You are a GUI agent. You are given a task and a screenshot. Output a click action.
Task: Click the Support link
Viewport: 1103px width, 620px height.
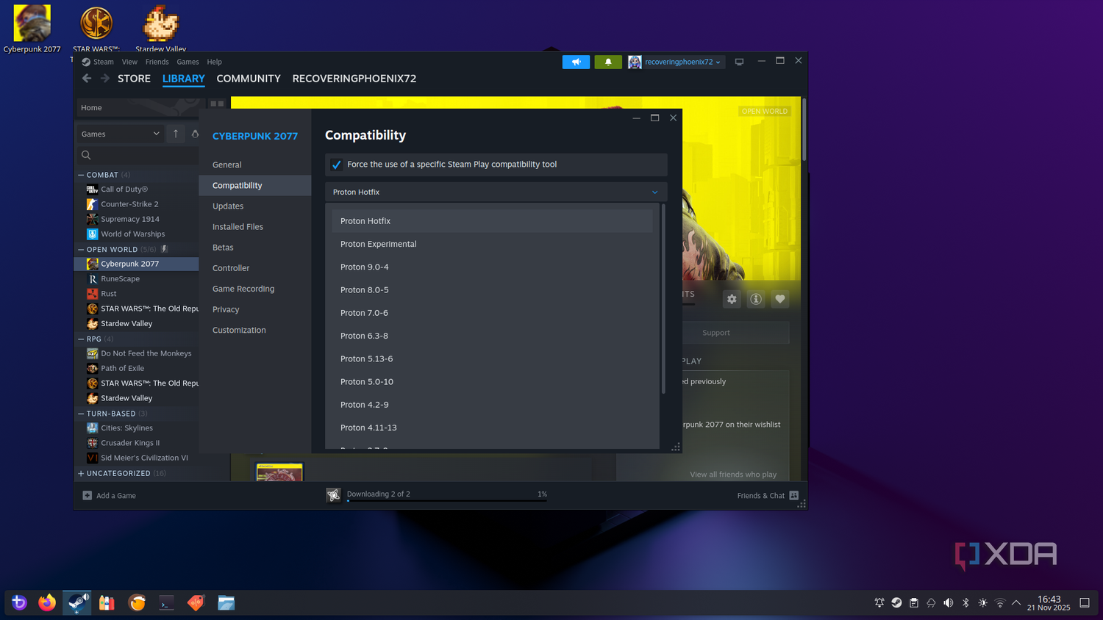pyautogui.click(x=715, y=333)
